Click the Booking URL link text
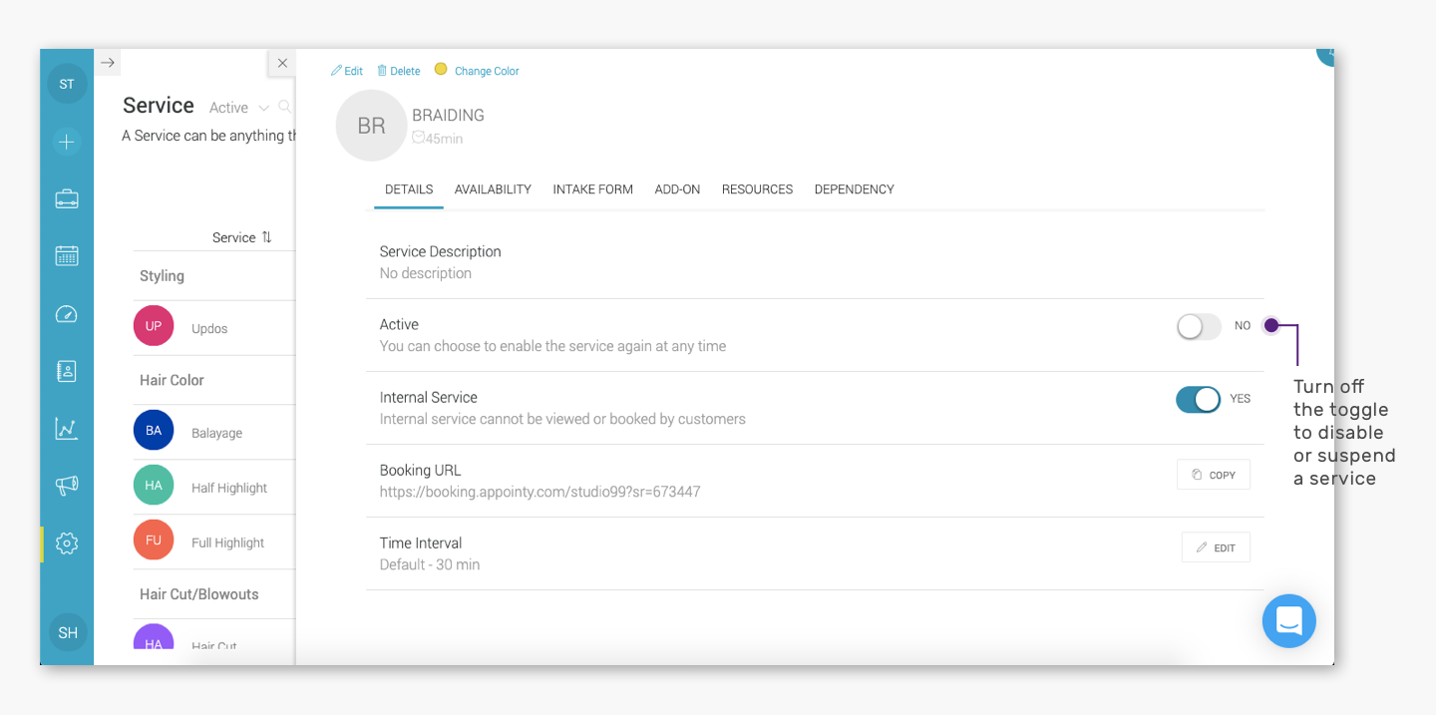This screenshot has height=716, width=1436. coord(539,492)
